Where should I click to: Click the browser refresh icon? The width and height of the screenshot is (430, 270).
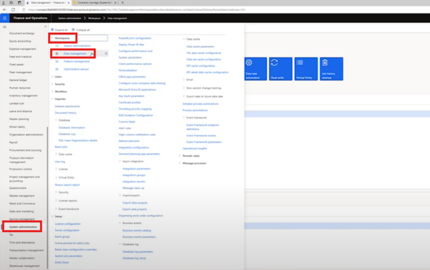13,9
